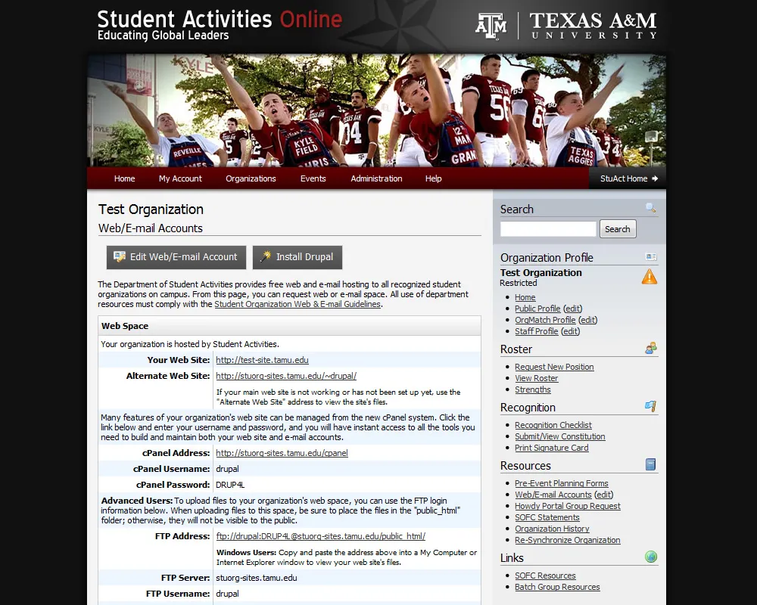Image resolution: width=757 pixels, height=605 pixels.
Task: Open the Public Profile link
Action: [x=537, y=309]
